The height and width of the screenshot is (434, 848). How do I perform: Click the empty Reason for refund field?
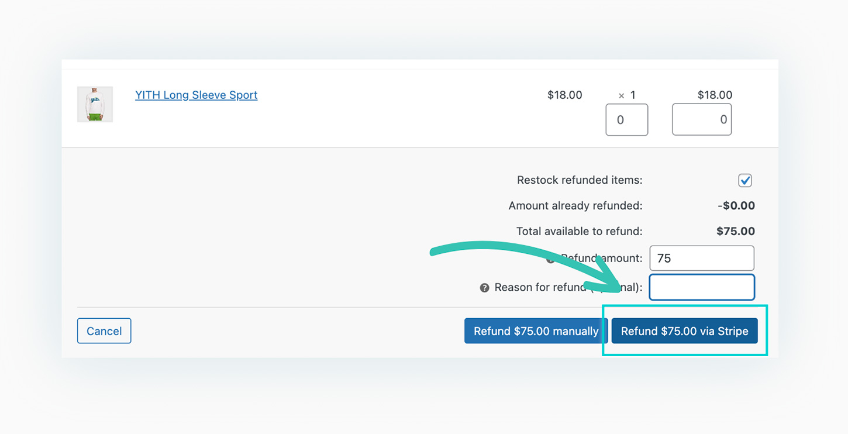tap(701, 287)
